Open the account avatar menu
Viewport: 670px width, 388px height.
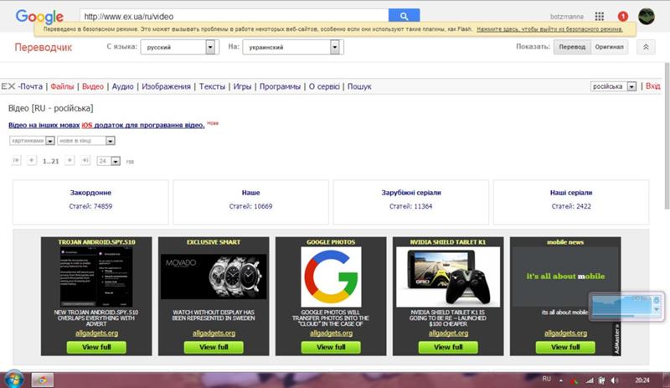pyautogui.click(x=646, y=16)
